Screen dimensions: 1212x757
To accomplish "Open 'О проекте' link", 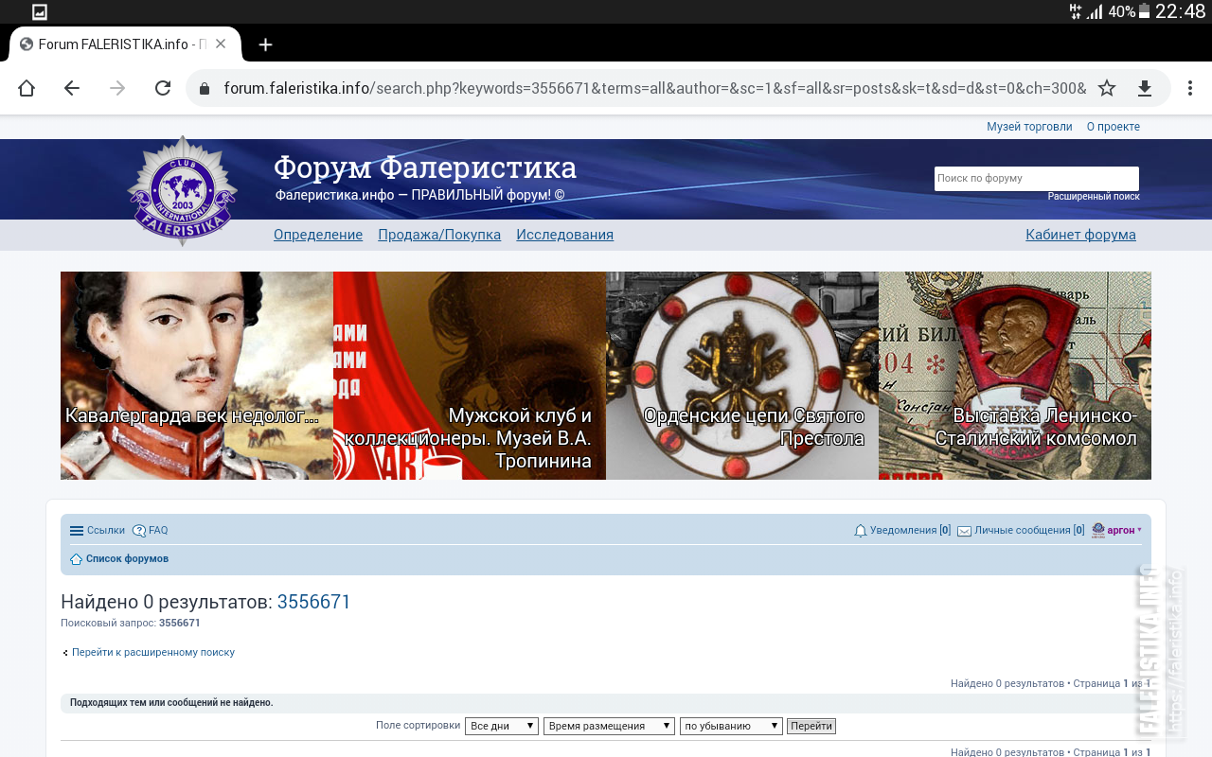I will click(x=1114, y=127).
